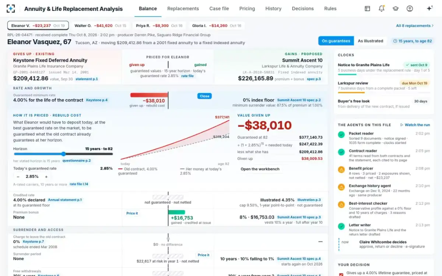
Task: Click the $377,141 chart endpoint label
Action: pyautogui.click(x=222, y=117)
